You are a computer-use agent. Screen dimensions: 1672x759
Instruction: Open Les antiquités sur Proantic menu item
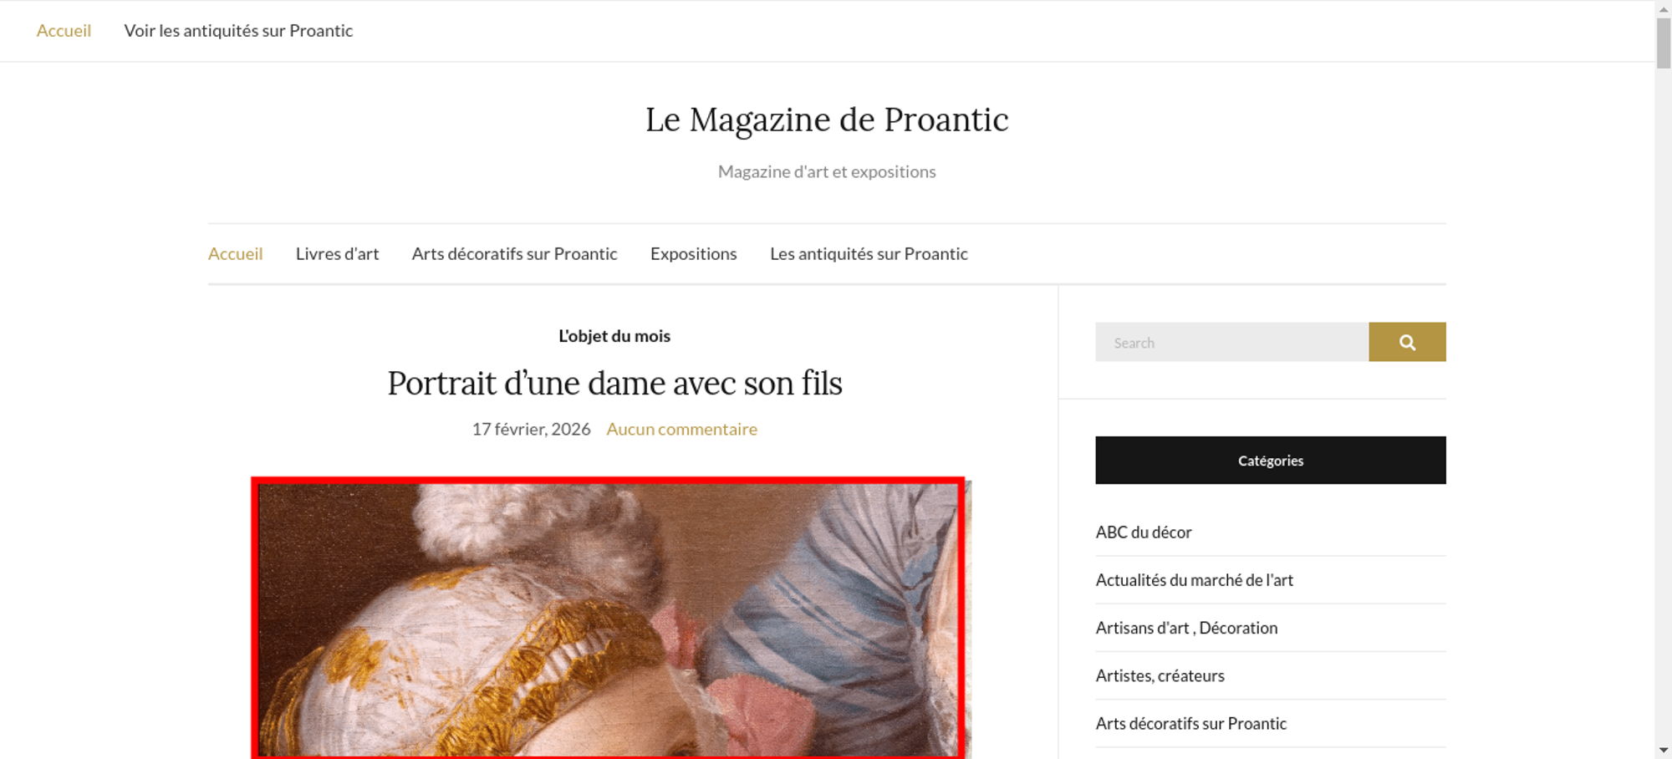pos(869,253)
